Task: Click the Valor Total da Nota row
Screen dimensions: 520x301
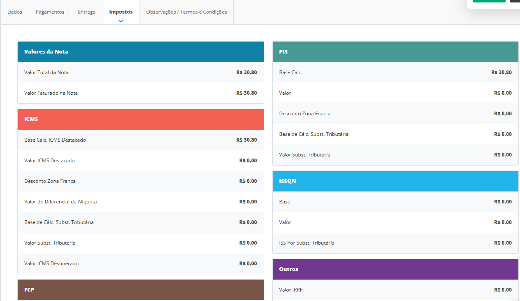Action: click(x=140, y=72)
